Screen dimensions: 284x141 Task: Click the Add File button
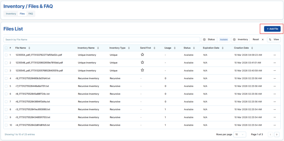272,29
